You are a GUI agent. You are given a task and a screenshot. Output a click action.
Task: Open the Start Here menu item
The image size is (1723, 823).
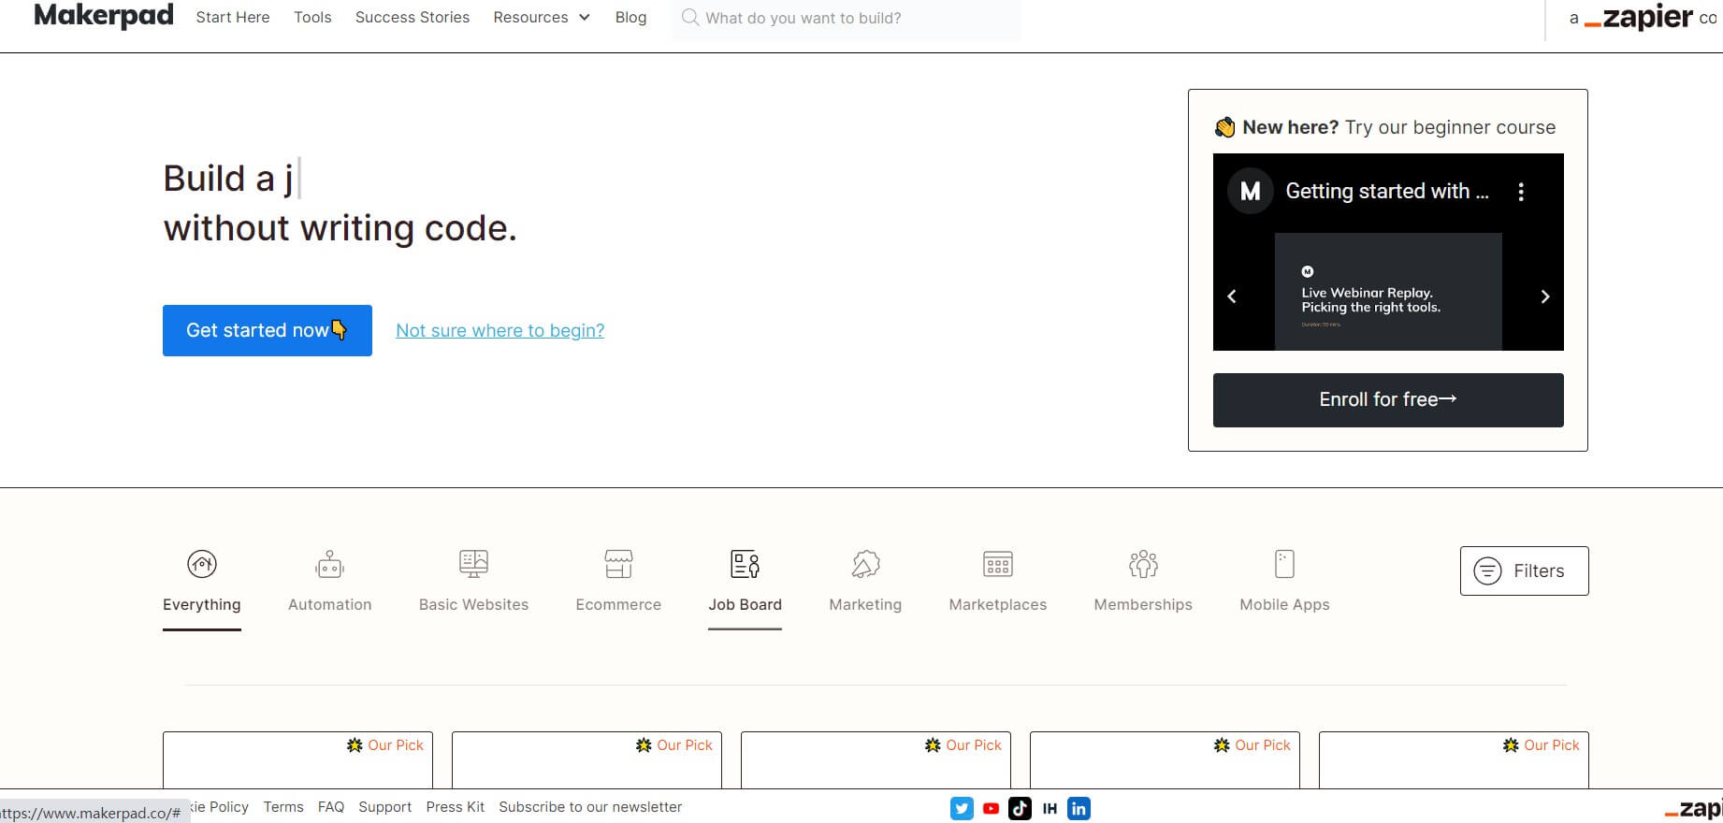click(x=233, y=18)
